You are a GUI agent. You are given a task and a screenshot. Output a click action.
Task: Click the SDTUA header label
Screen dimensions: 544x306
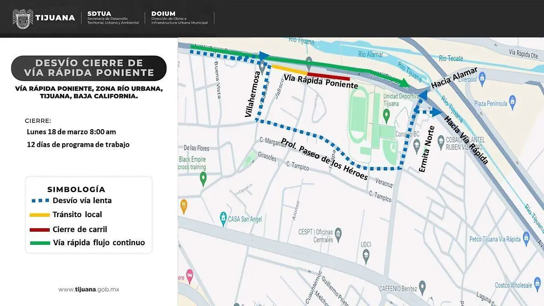pos(99,14)
